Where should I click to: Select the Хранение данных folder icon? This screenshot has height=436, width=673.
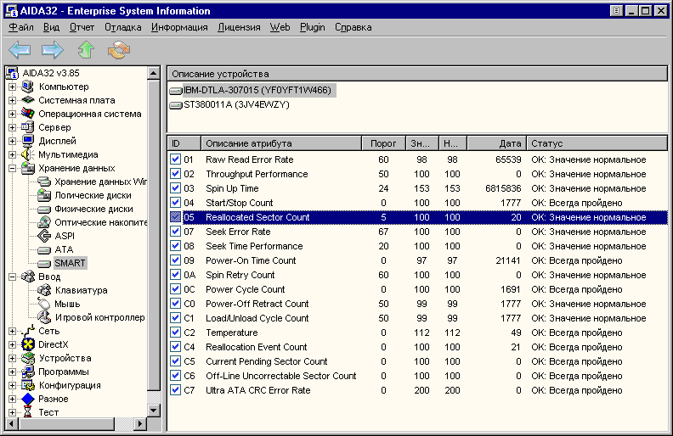27,168
